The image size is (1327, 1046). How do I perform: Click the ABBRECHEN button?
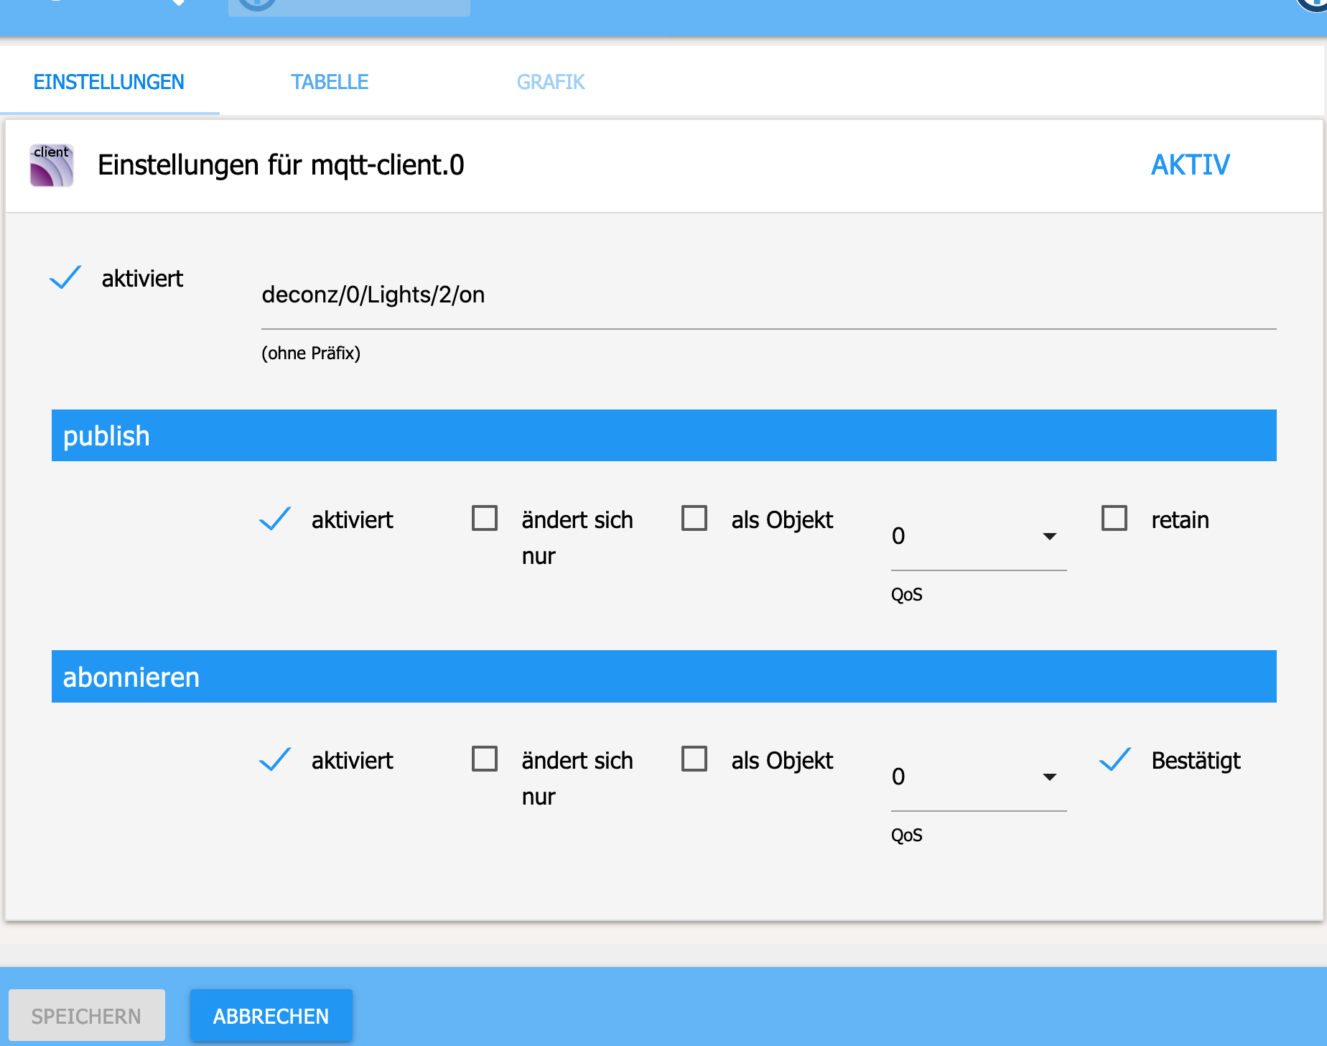coord(271,1016)
